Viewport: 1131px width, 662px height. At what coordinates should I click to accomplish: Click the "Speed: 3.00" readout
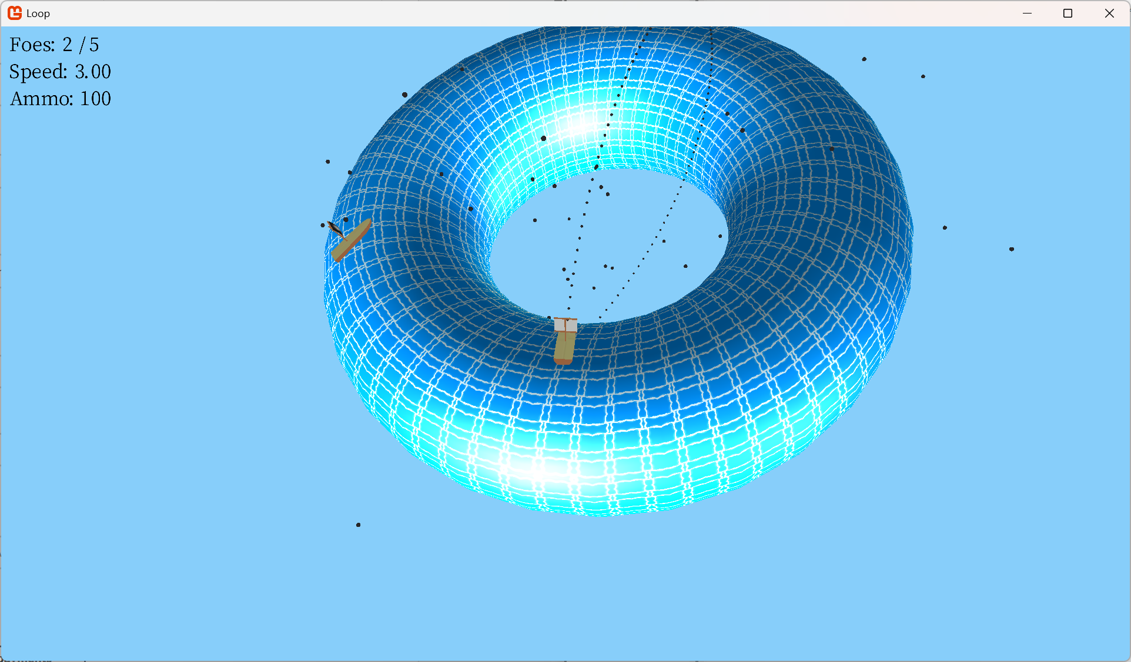[x=60, y=72]
